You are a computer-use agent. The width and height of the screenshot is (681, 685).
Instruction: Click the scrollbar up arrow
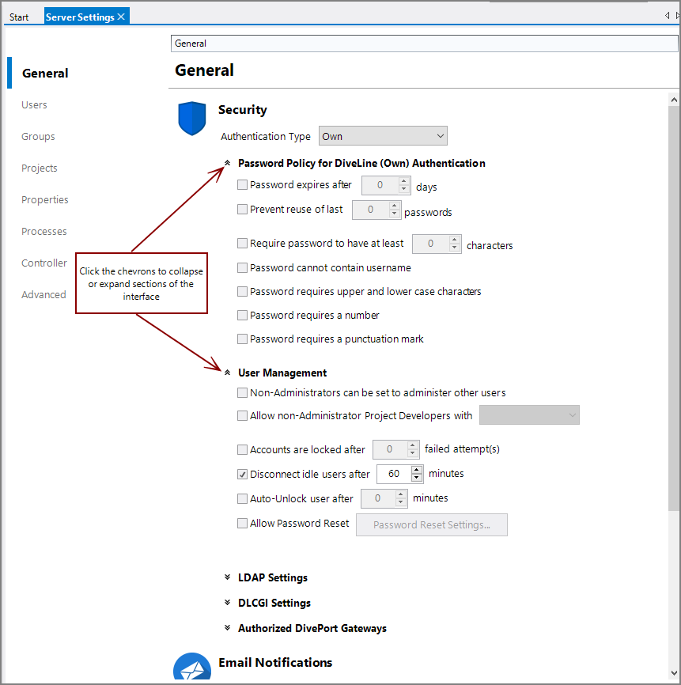[674, 99]
